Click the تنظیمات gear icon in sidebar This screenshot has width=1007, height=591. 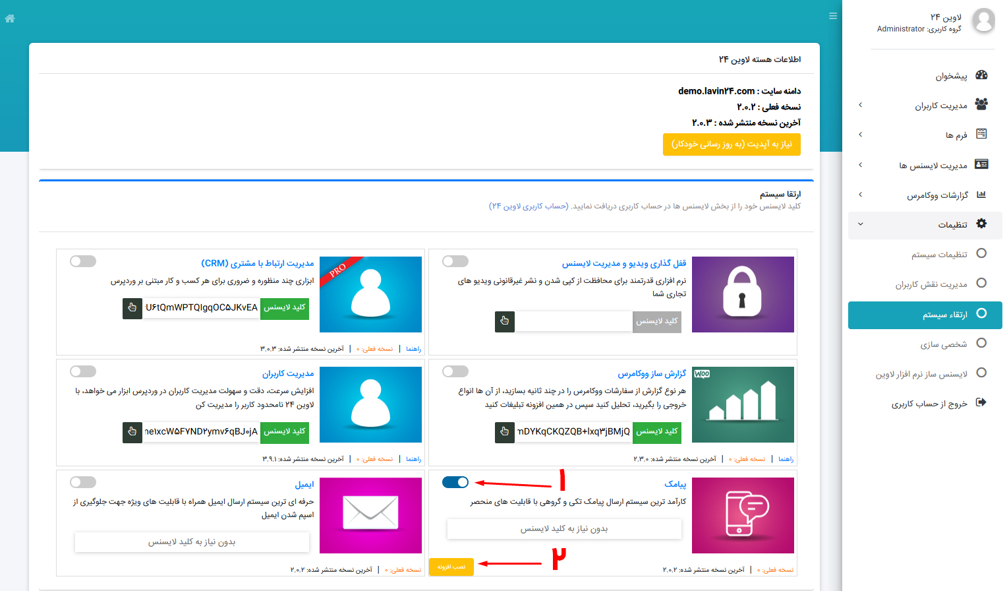[982, 224]
